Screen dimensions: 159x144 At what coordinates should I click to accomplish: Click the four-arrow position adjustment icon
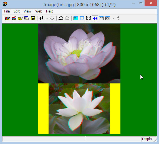click(x=52, y=18)
